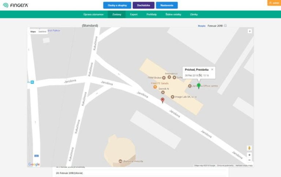The height and width of the screenshot is (177, 281).
Task: Zoom out with the map minus button
Action: pos(250,160)
